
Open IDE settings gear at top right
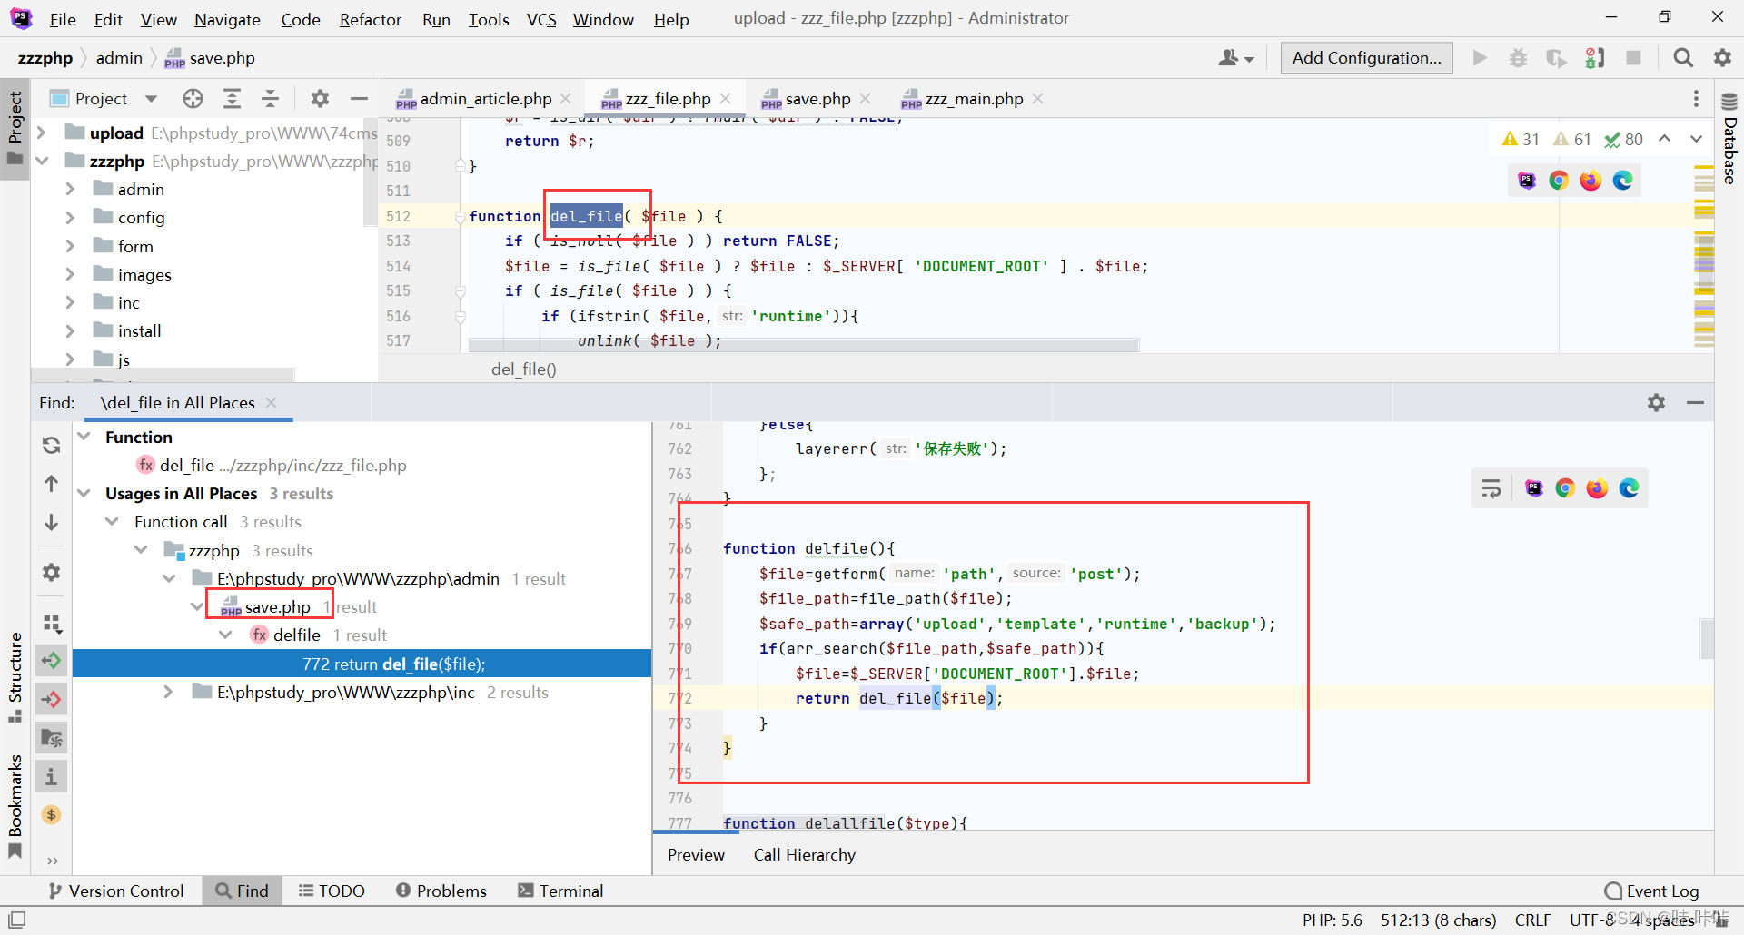[1722, 58]
